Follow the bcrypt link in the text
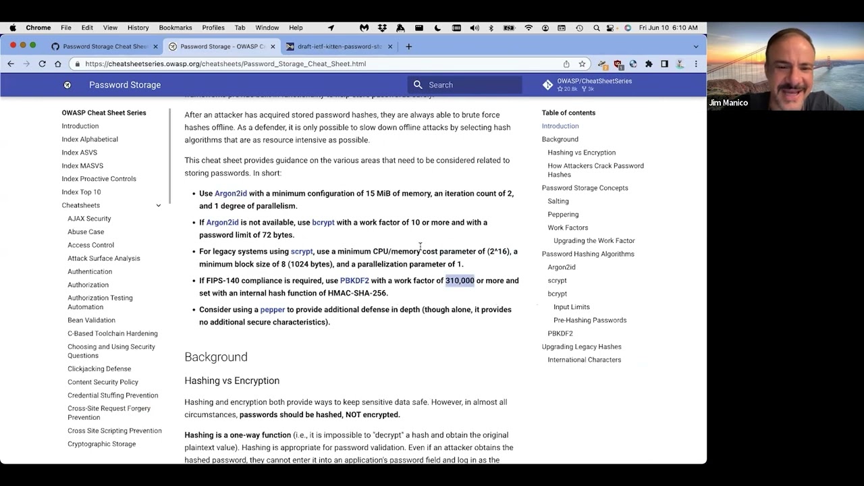The width and height of the screenshot is (864, 486). (323, 223)
